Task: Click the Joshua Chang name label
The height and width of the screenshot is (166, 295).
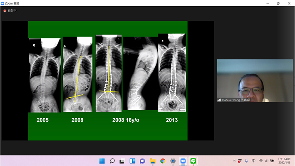Action: coord(236,100)
